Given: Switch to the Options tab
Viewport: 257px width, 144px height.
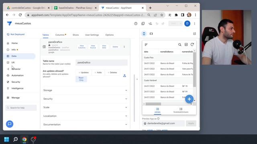Looking at the screenshot, I should tap(110, 35).
